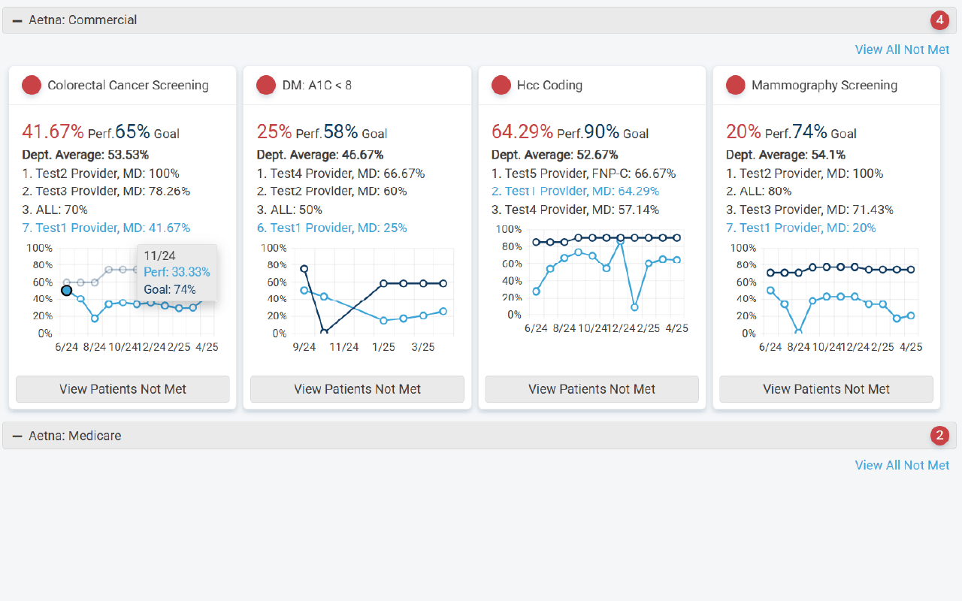The height and width of the screenshot is (601, 962).
Task: Click red status circle beside Mammography Screening
Action: [x=736, y=85]
